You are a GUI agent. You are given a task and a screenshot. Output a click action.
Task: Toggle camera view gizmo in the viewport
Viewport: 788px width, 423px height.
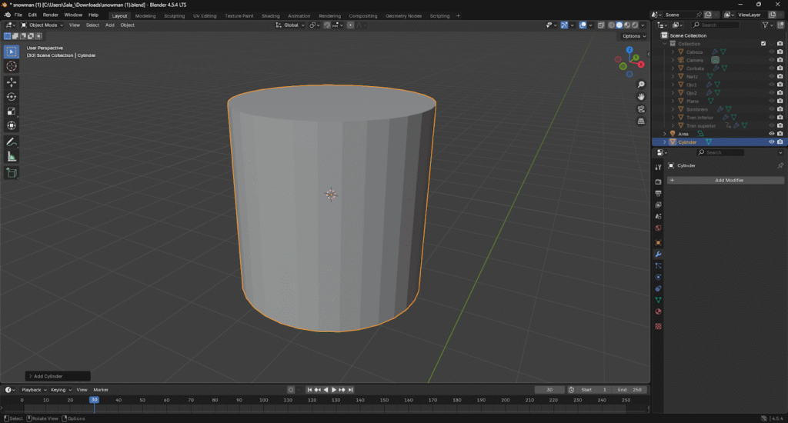coord(642,109)
